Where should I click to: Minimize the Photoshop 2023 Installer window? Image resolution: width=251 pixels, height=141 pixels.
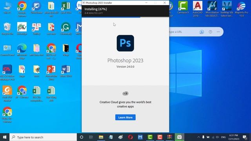(146, 3)
